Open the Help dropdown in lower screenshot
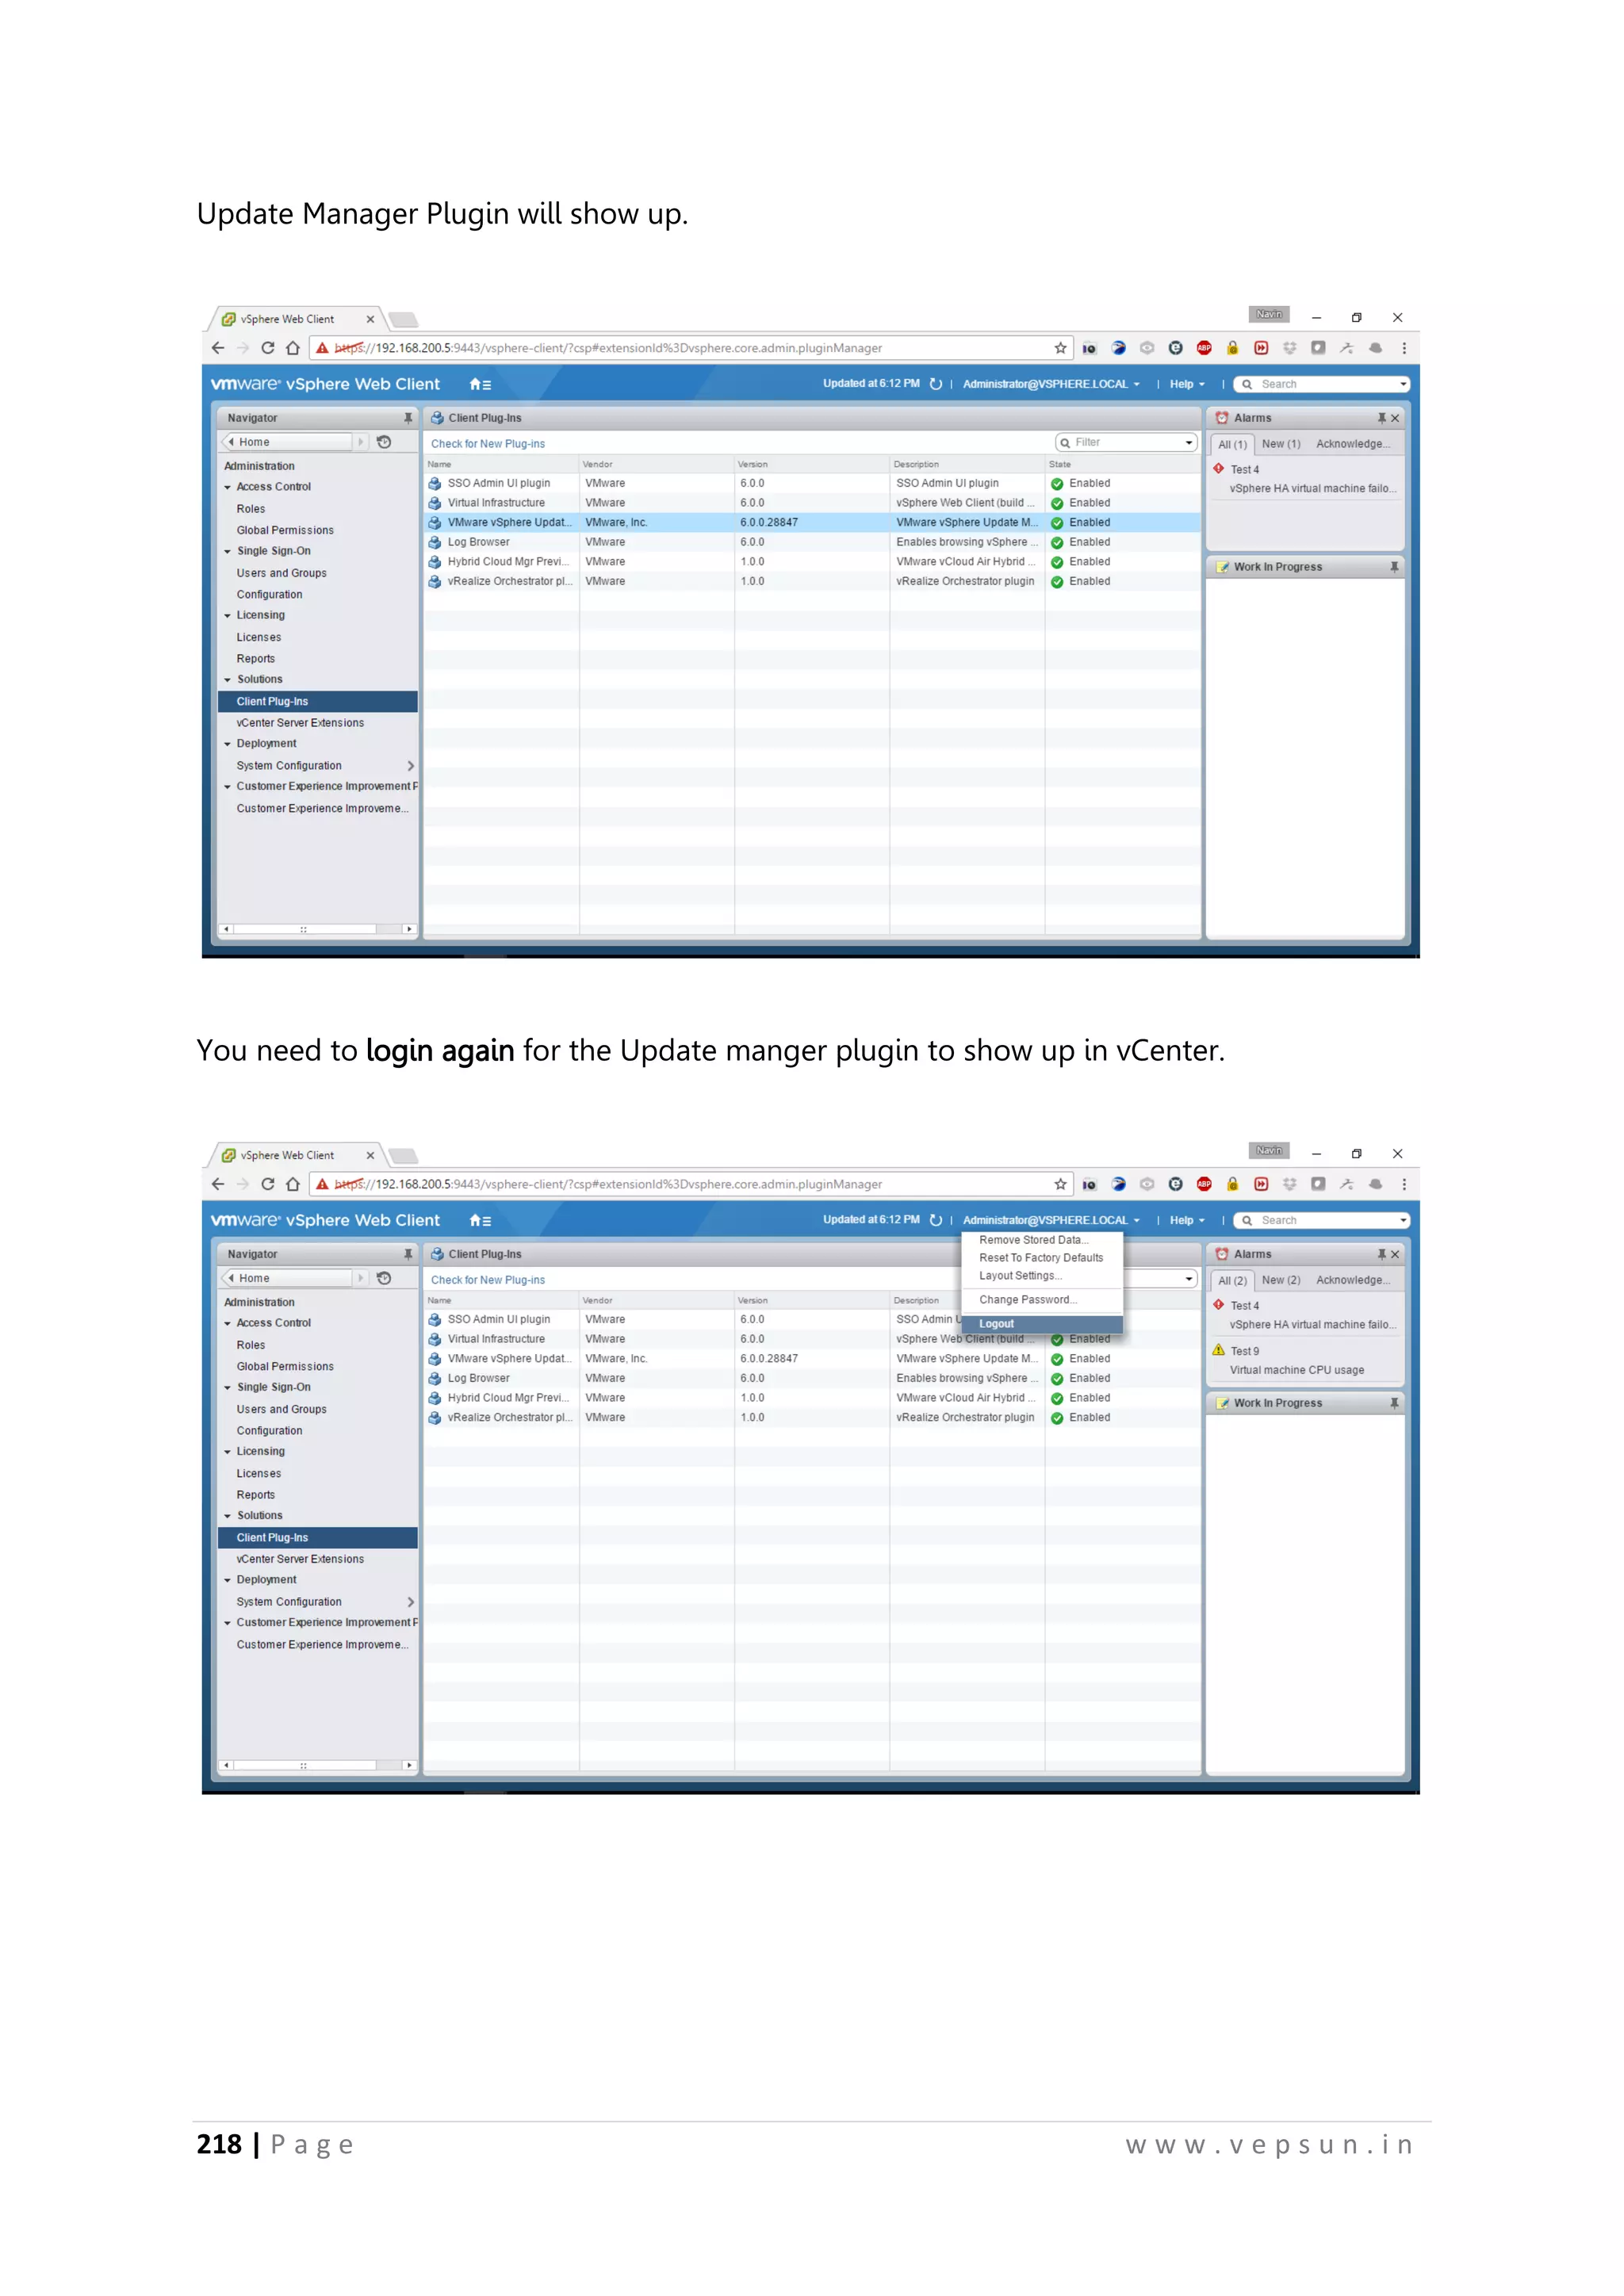The width and height of the screenshot is (1624, 2296). tap(1187, 1220)
